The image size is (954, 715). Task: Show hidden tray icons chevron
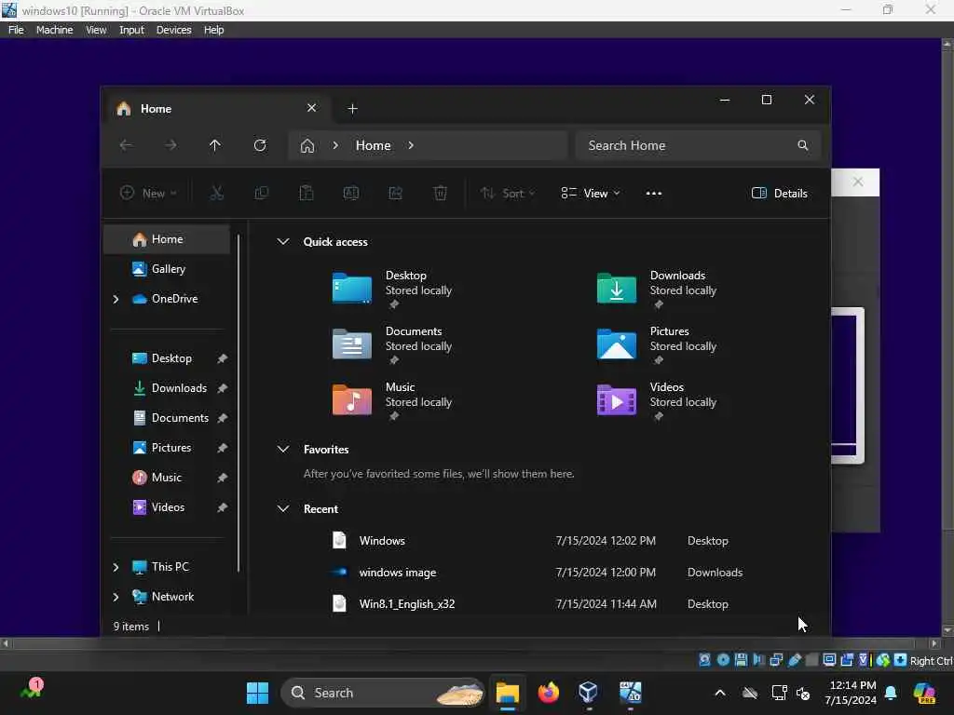[720, 693]
